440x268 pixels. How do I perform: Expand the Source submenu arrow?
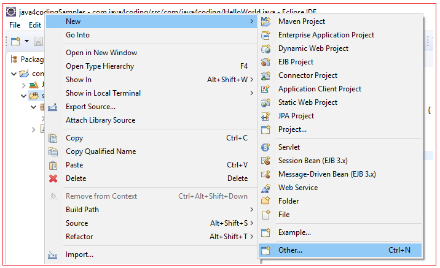[252, 223]
